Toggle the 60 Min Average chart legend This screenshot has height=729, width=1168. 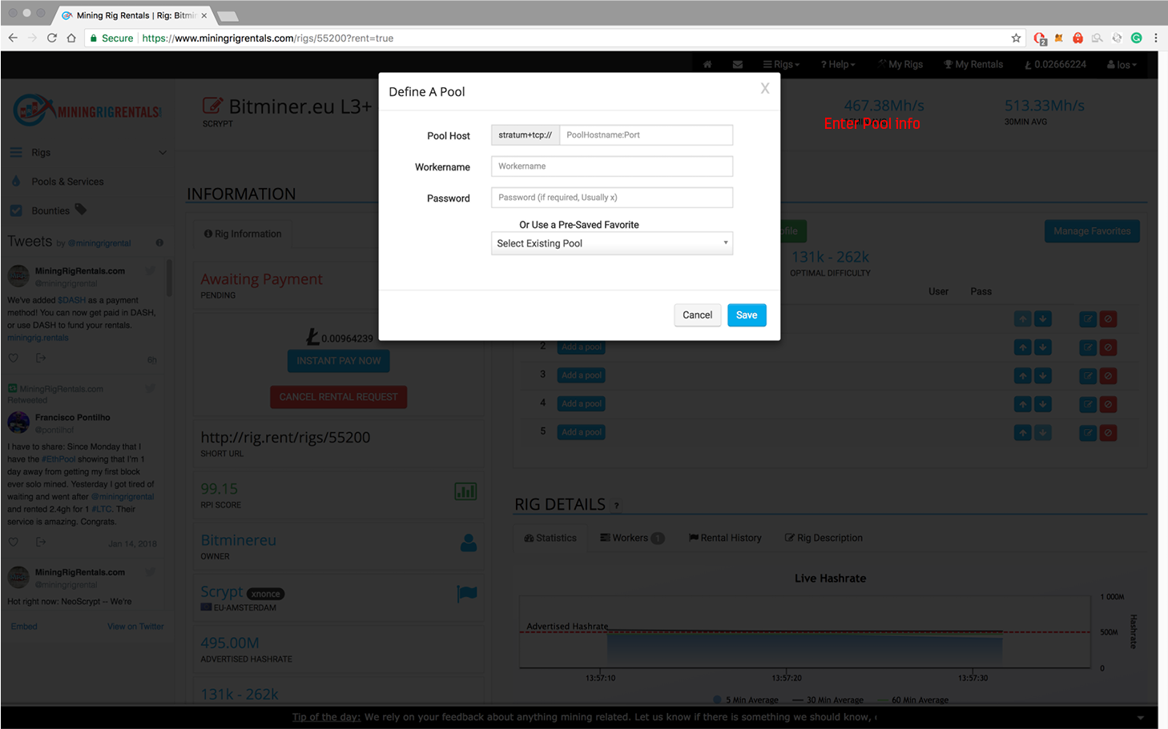click(912, 700)
